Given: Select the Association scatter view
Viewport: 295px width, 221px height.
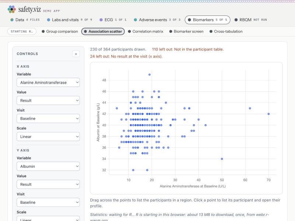Looking at the screenshot, I should (x=103, y=31).
